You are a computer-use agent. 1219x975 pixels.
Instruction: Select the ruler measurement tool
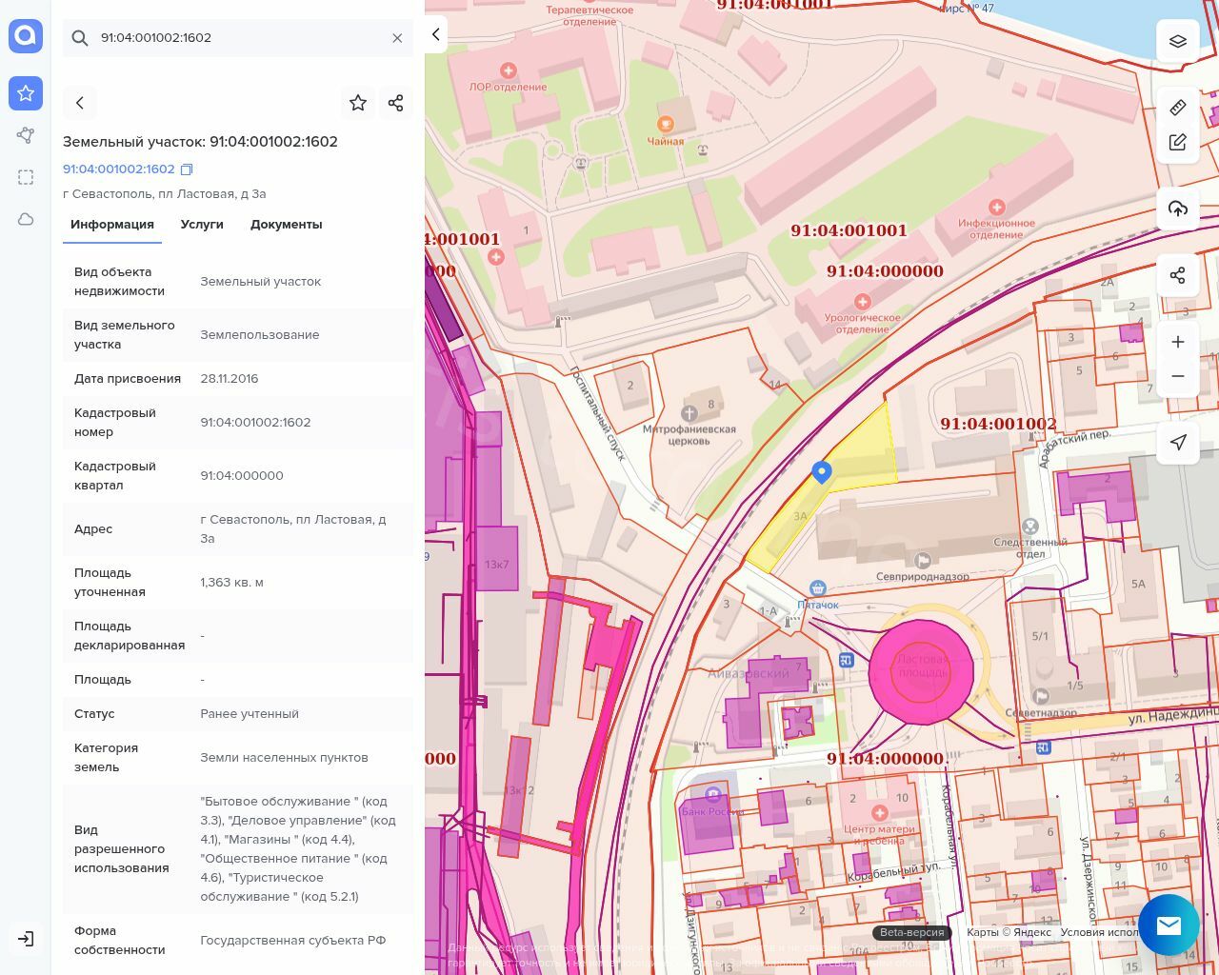(x=1178, y=108)
